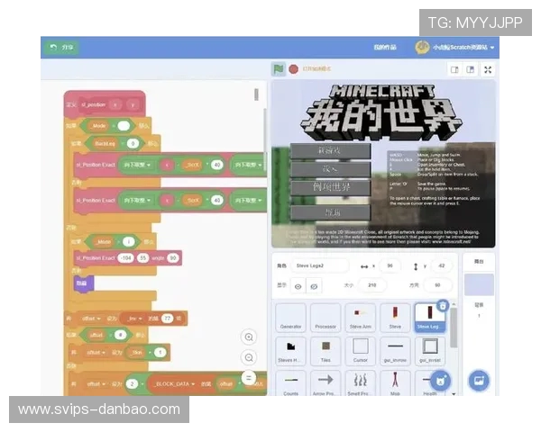Zoom in on the code workspace
The width and height of the screenshot is (541, 432).
[x=249, y=337]
